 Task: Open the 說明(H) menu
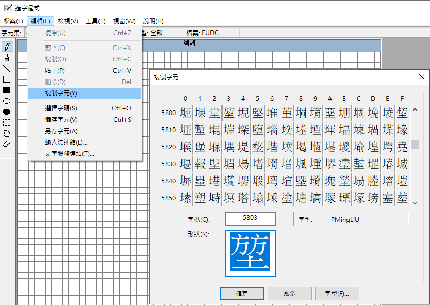(153, 21)
